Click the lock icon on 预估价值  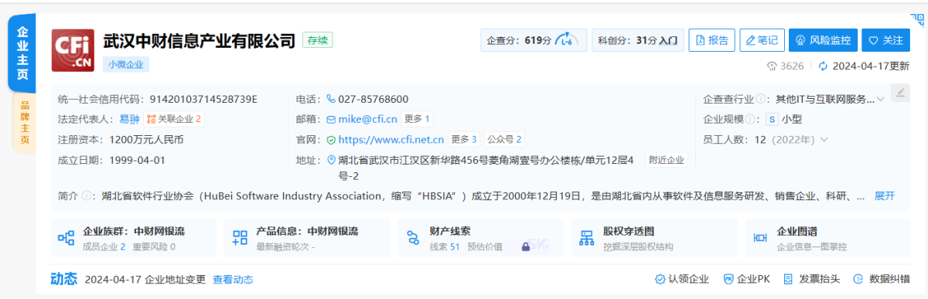pos(525,247)
